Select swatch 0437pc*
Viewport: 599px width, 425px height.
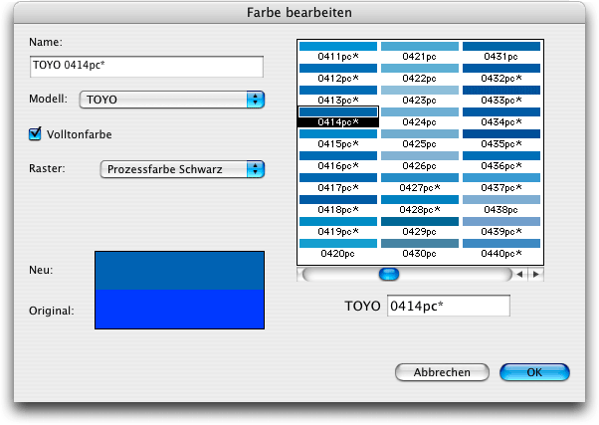pos(501,182)
